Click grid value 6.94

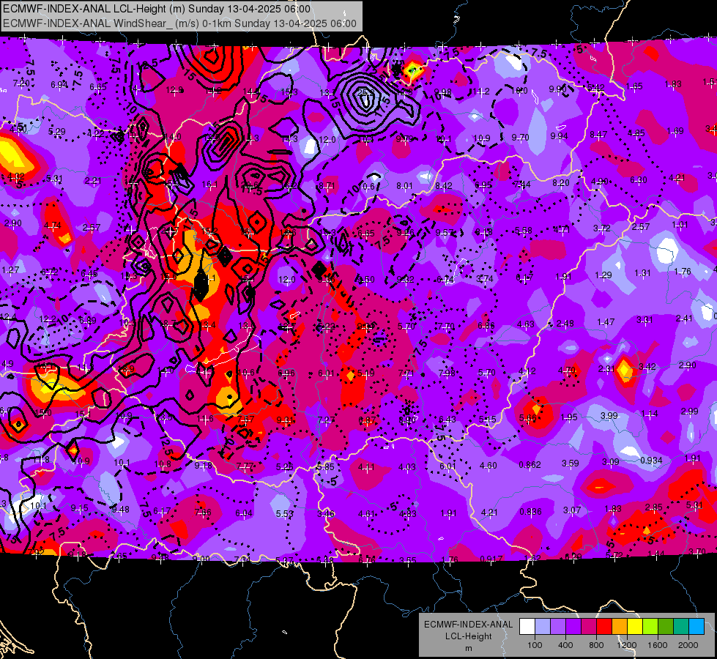tap(59, 85)
